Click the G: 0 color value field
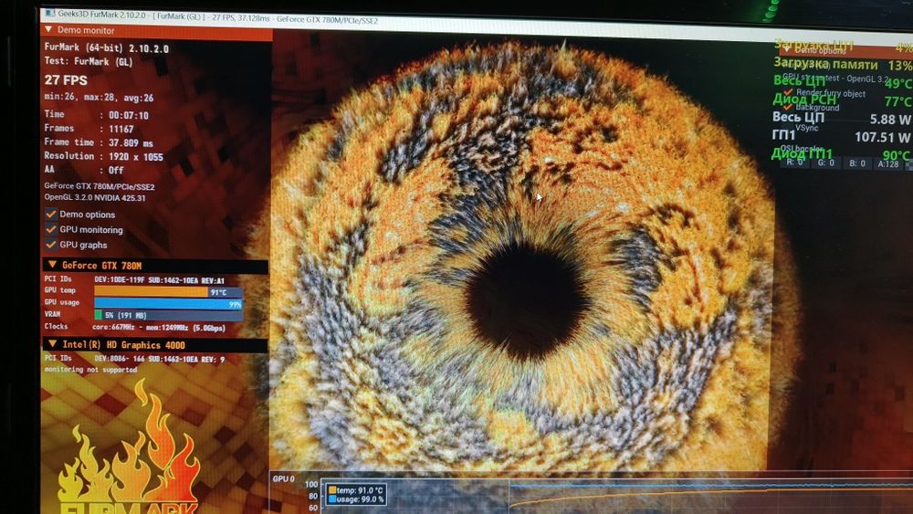The width and height of the screenshot is (913, 514). click(826, 163)
